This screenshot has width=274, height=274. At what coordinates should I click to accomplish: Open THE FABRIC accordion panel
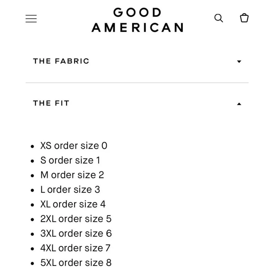[x=61, y=61]
